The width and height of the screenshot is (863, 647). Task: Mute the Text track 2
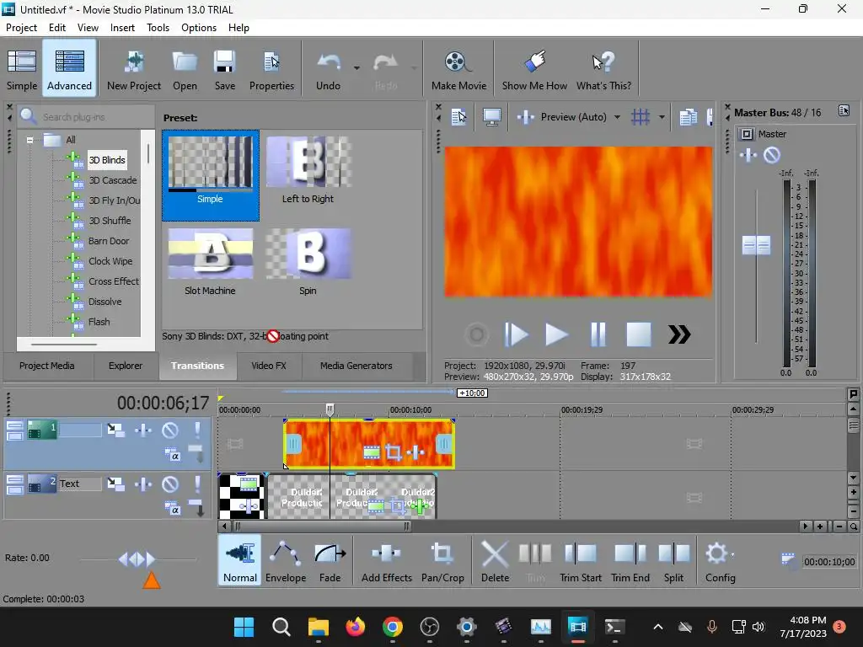[x=169, y=484]
